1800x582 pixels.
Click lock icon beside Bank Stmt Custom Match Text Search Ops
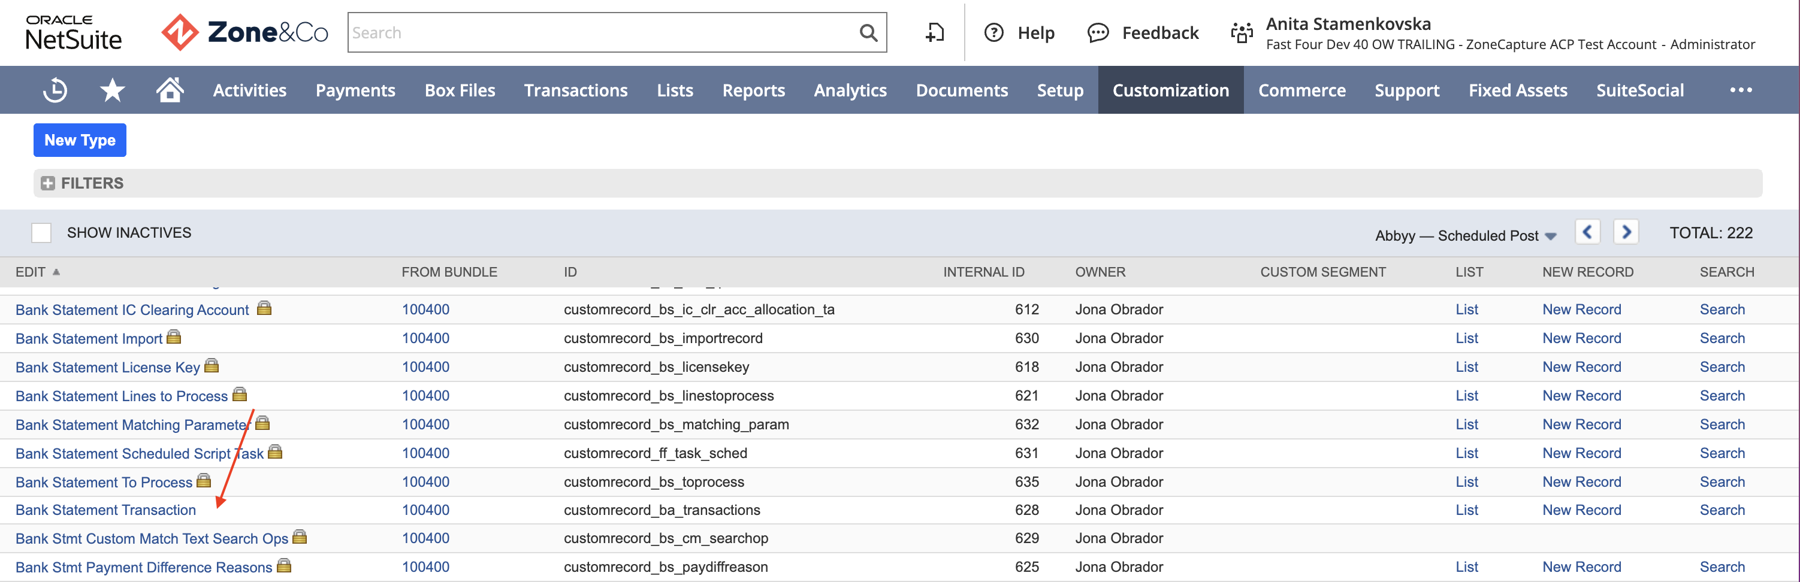click(300, 536)
